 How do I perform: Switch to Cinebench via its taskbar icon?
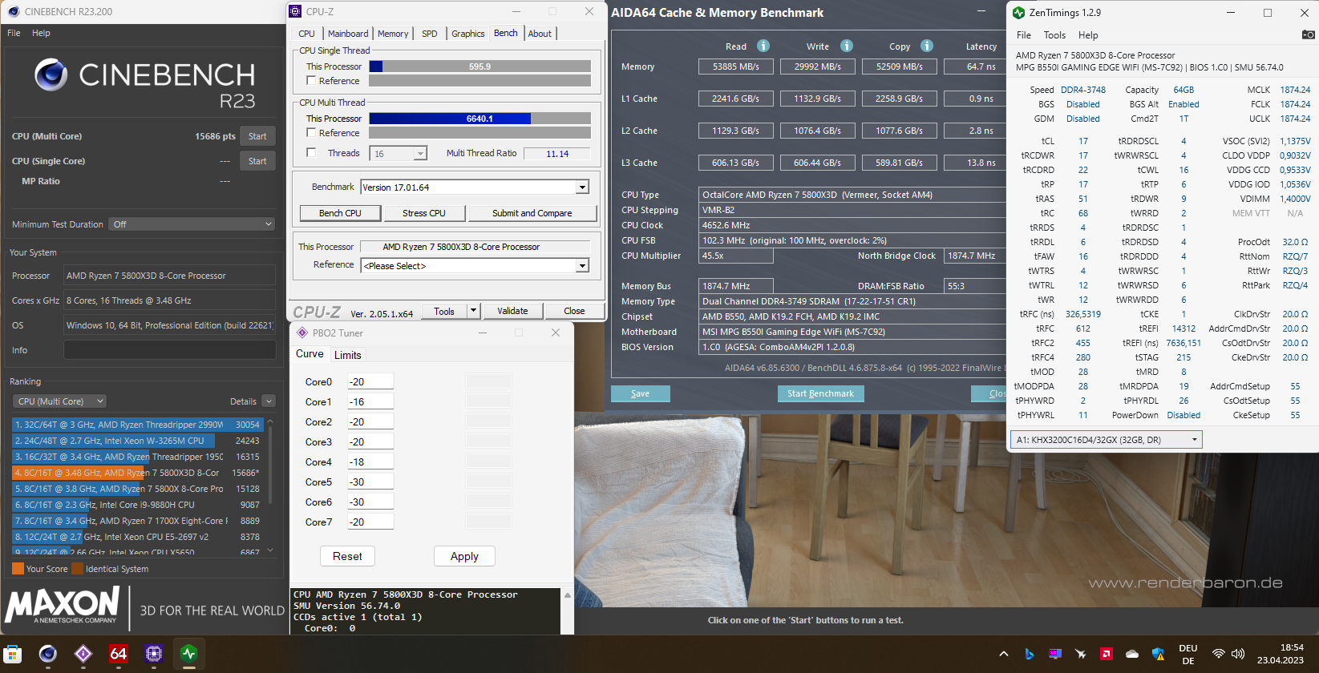48,654
